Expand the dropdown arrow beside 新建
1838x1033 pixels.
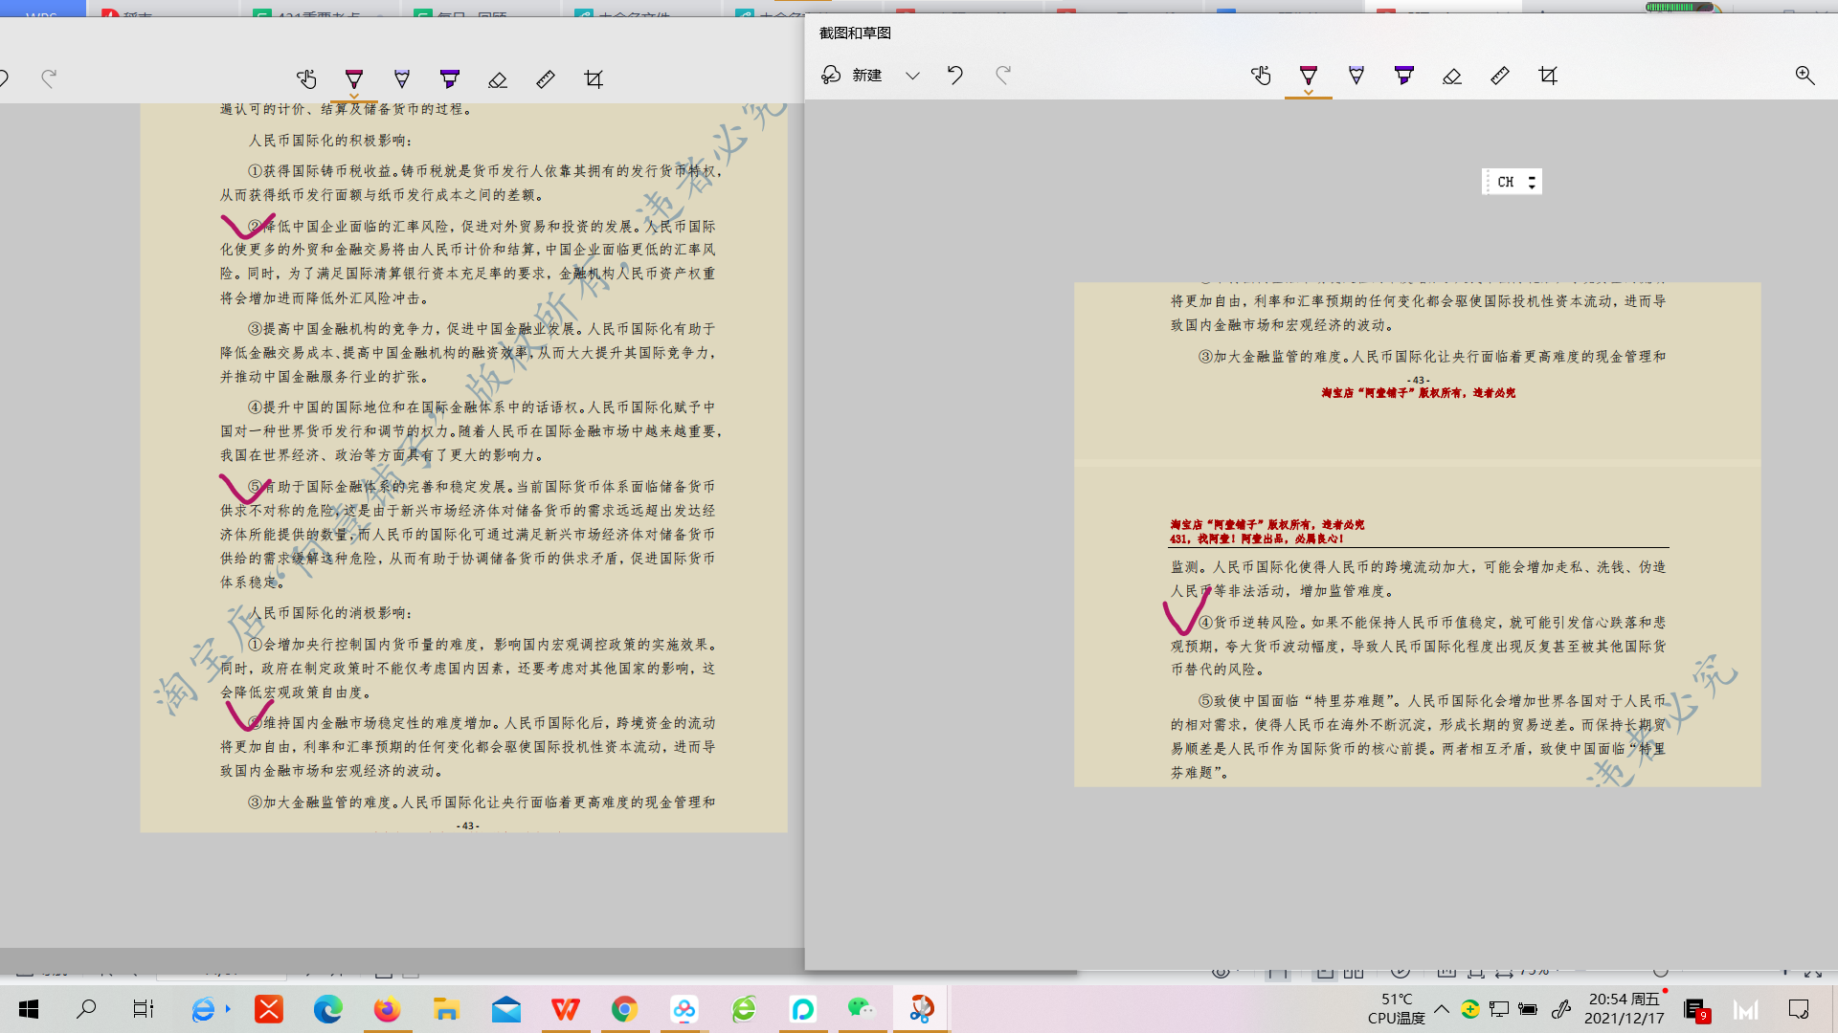tap(912, 76)
